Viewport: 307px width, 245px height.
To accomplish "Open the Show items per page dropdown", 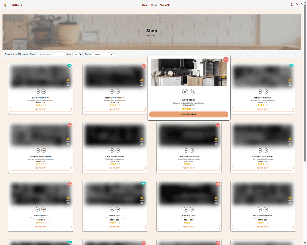I will (x=78, y=54).
